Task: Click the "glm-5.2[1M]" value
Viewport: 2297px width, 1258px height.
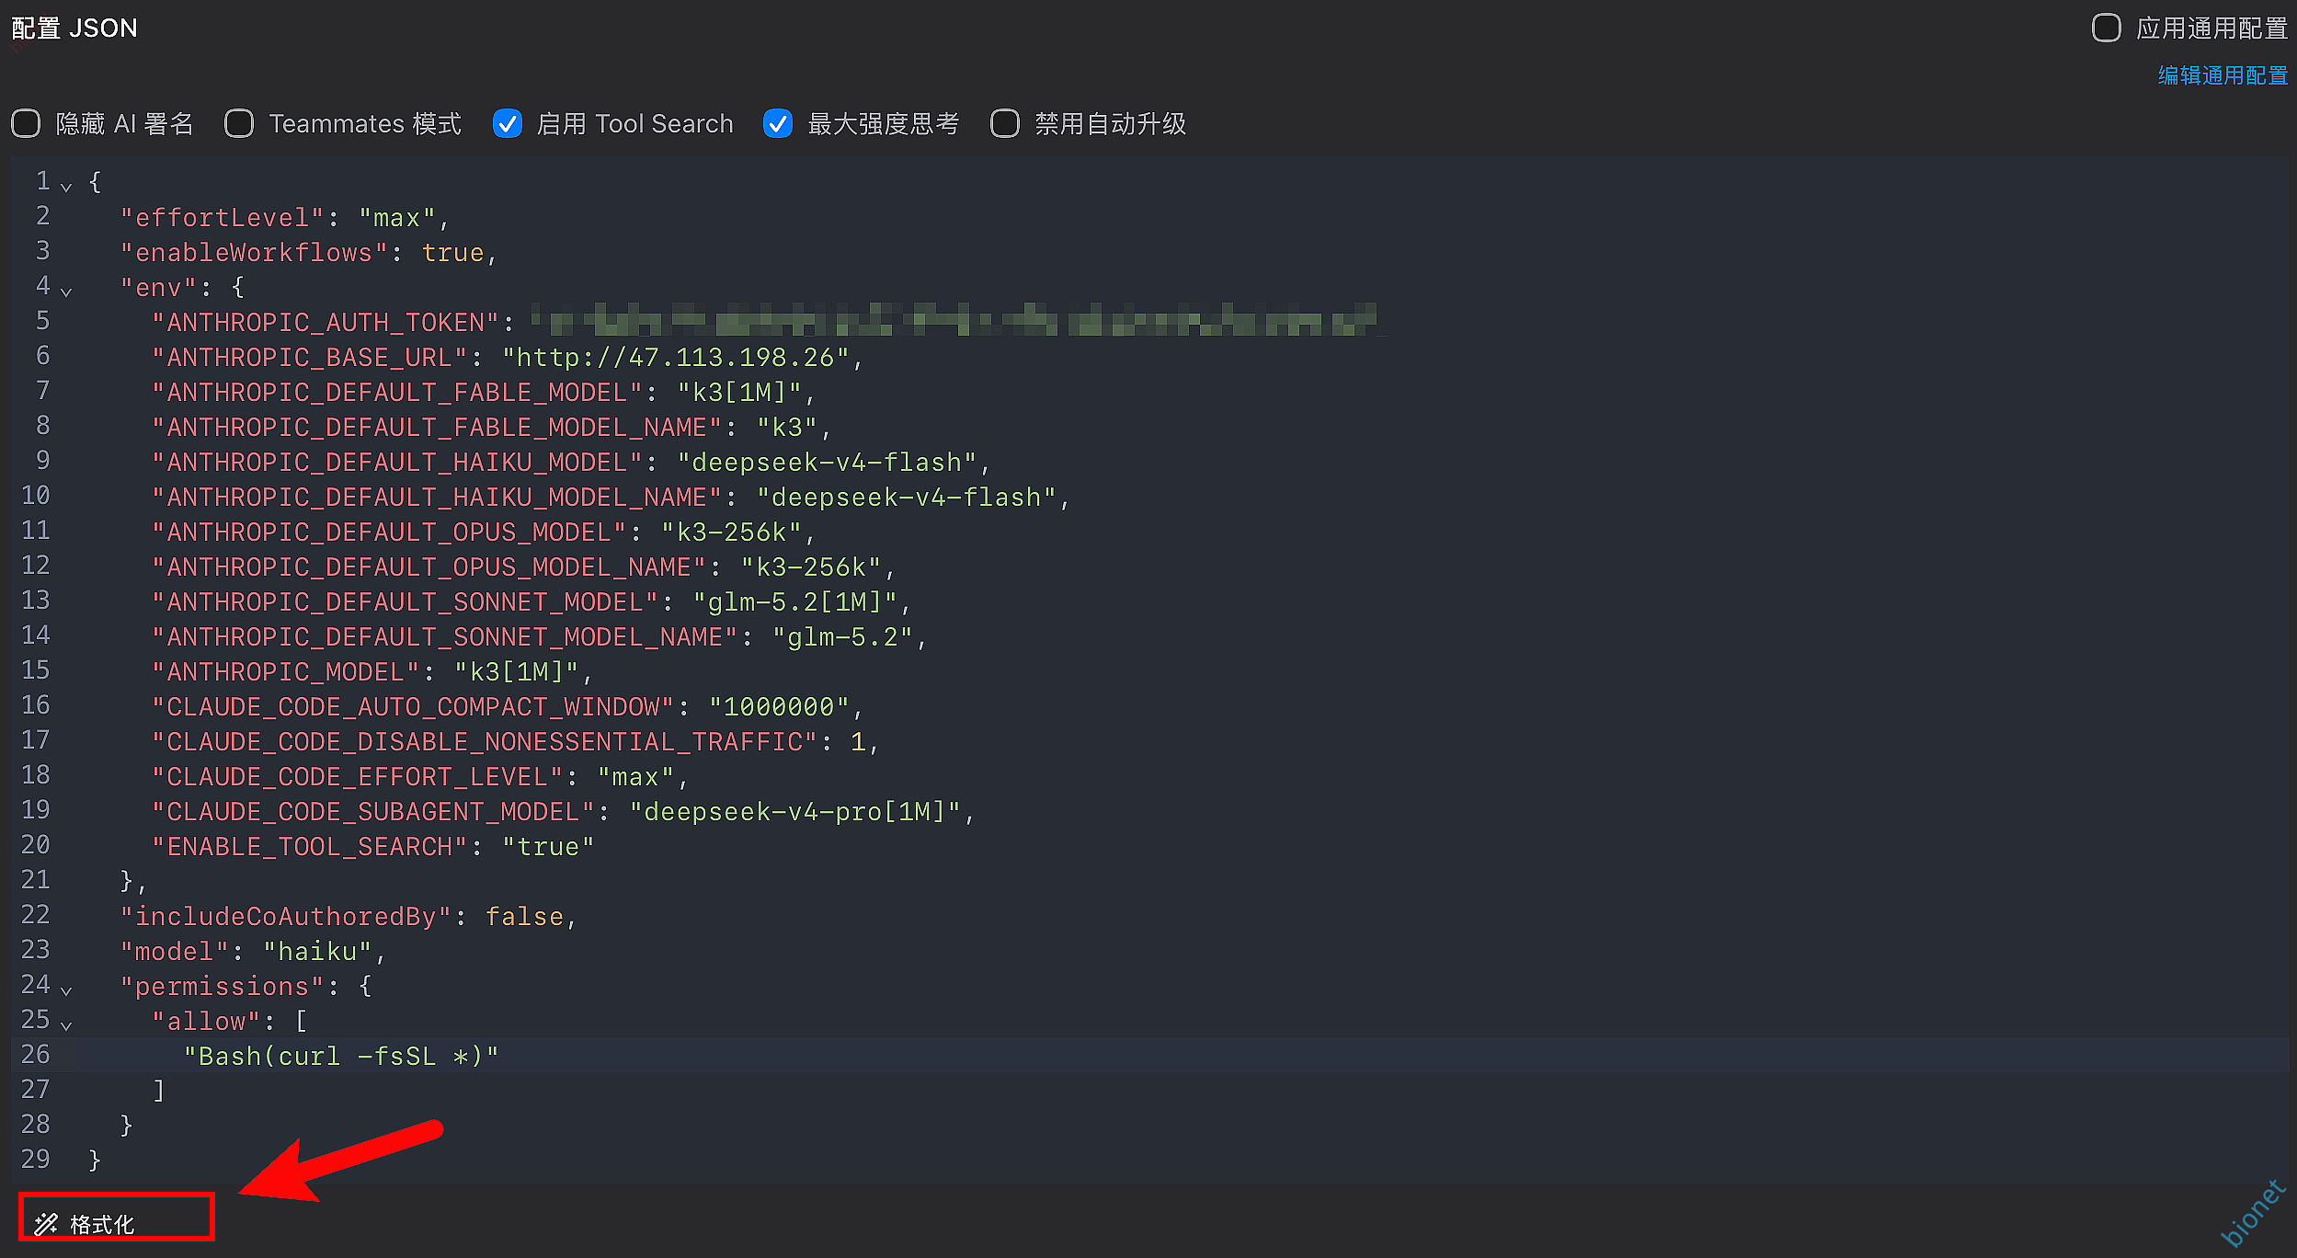Action: [x=794, y=602]
